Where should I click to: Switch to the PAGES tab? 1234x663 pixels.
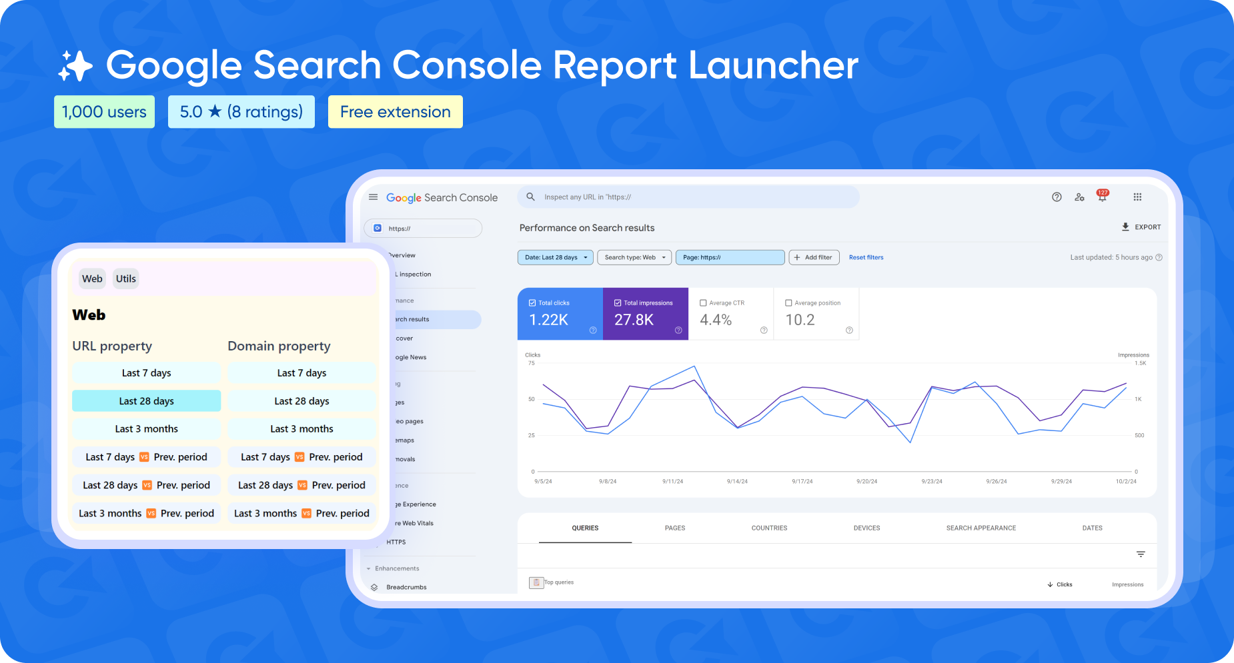coord(675,528)
